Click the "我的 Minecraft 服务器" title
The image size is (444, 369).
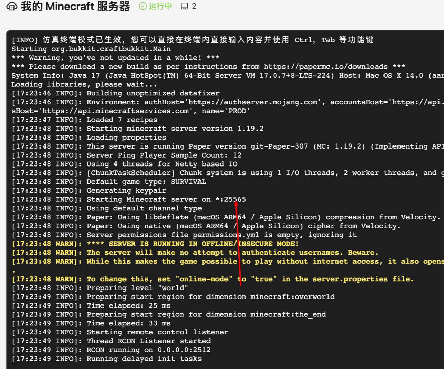[75, 7]
